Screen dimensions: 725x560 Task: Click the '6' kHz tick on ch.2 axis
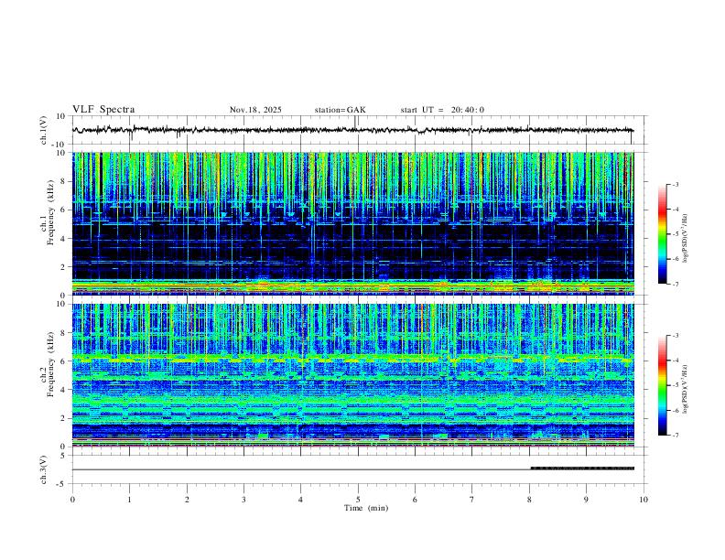[63, 361]
